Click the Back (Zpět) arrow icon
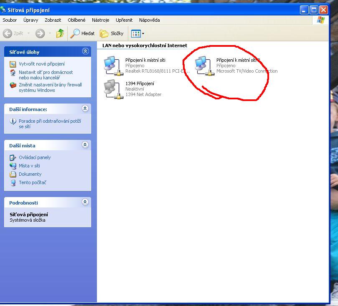Image resolution: width=338 pixels, height=306 pixels. click(x=8, y=33)
